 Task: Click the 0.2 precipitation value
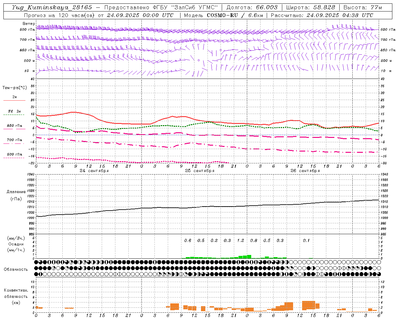pyautogui.click(x=214, y=240)
